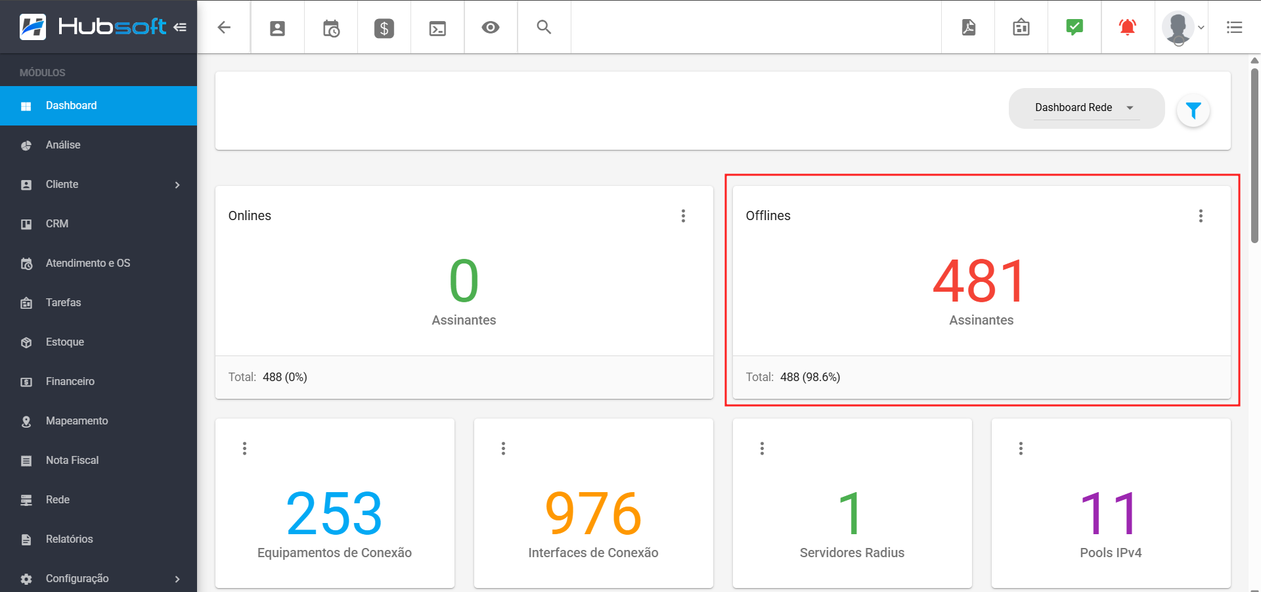Open the search magnifier icon
Viewport: 1261px width, 592px height.
[544, 27]
